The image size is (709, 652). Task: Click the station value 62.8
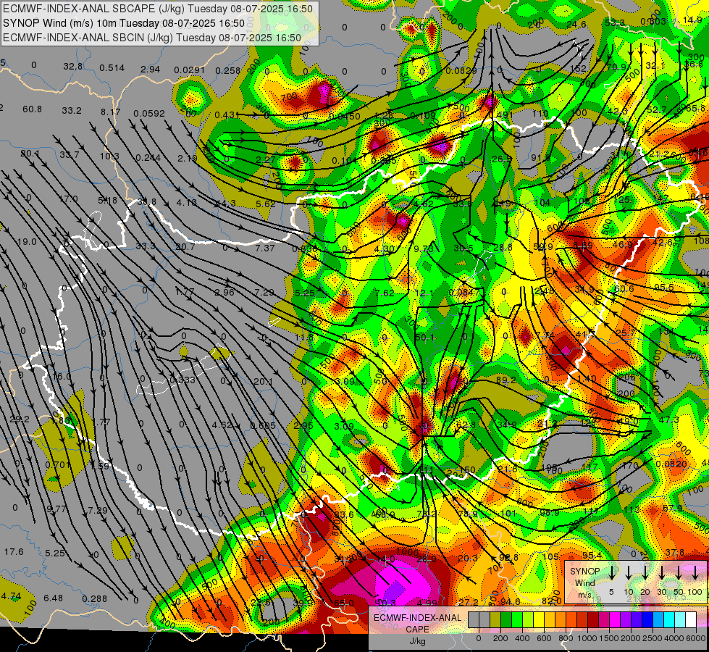pyautogui.click(x=466, y=425)
